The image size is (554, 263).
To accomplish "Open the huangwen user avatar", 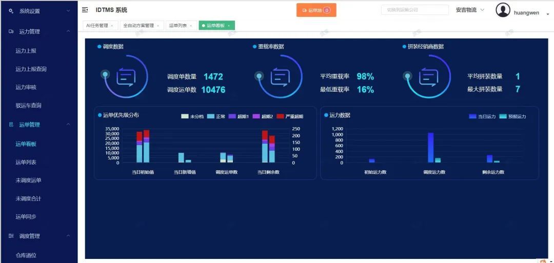I will pos(503,10).
